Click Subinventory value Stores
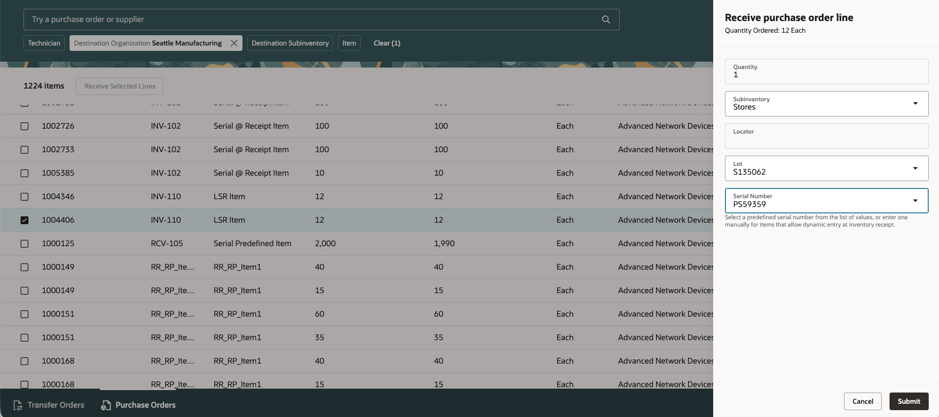Screen dimensions: 939x417 point(744,107)
